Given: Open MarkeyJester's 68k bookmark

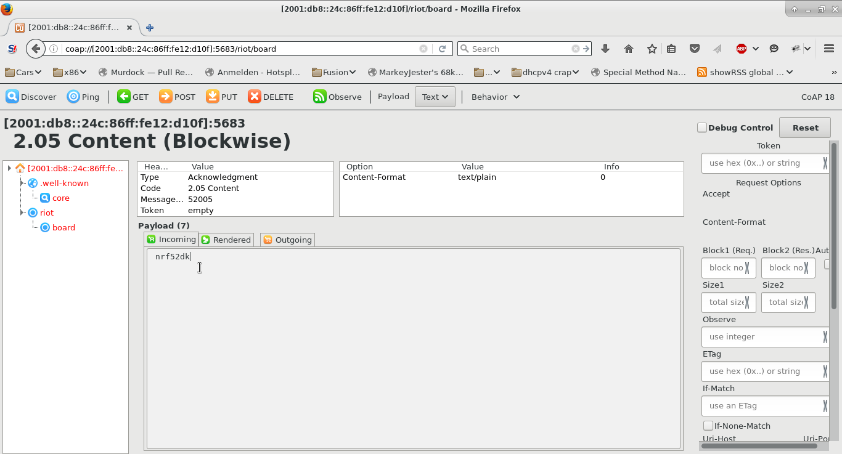Looking at the screenshot, I should tap(415, 72).
